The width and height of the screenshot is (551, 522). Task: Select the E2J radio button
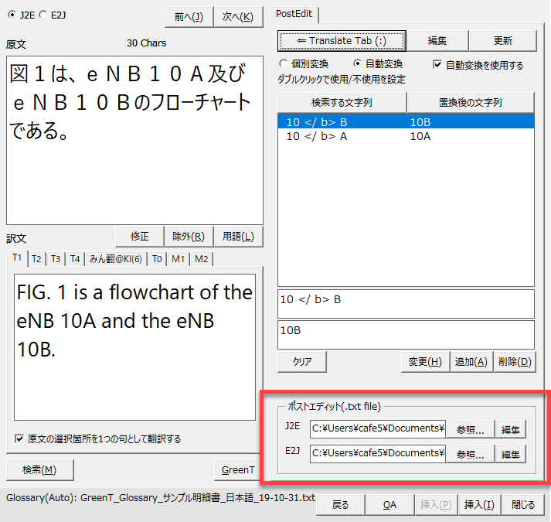[x=43, y=14]
